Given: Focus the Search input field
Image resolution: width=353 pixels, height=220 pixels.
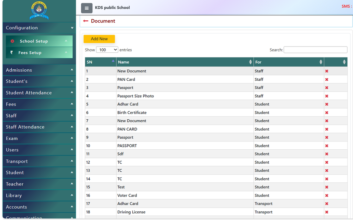Looking at the screenshot, I should [x=315, y=50].
